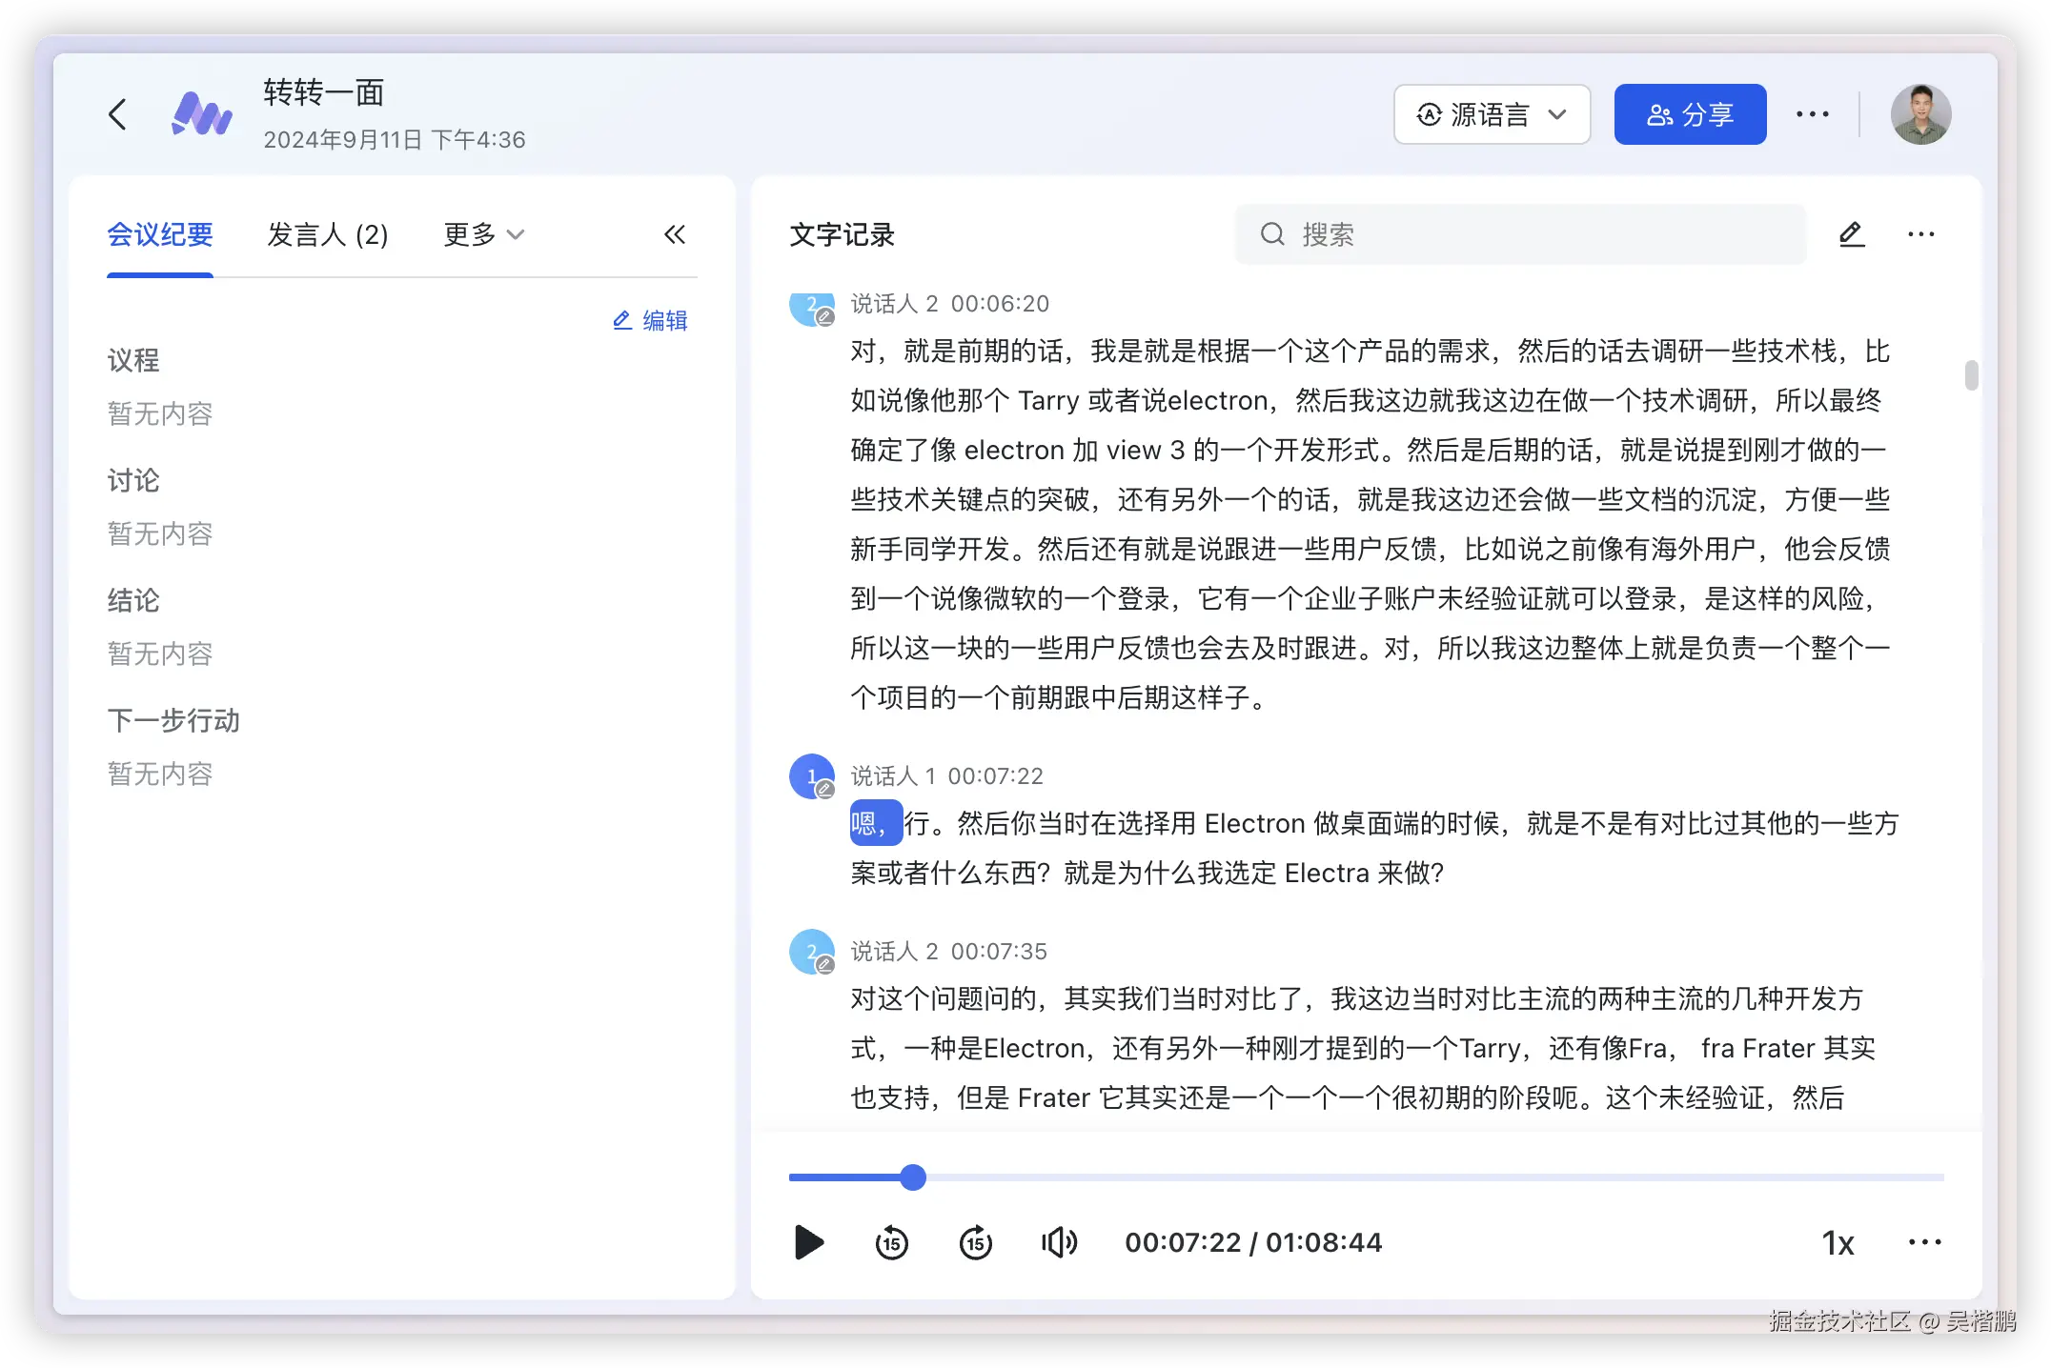Open transcript panel more options

tap(1920, 234)
